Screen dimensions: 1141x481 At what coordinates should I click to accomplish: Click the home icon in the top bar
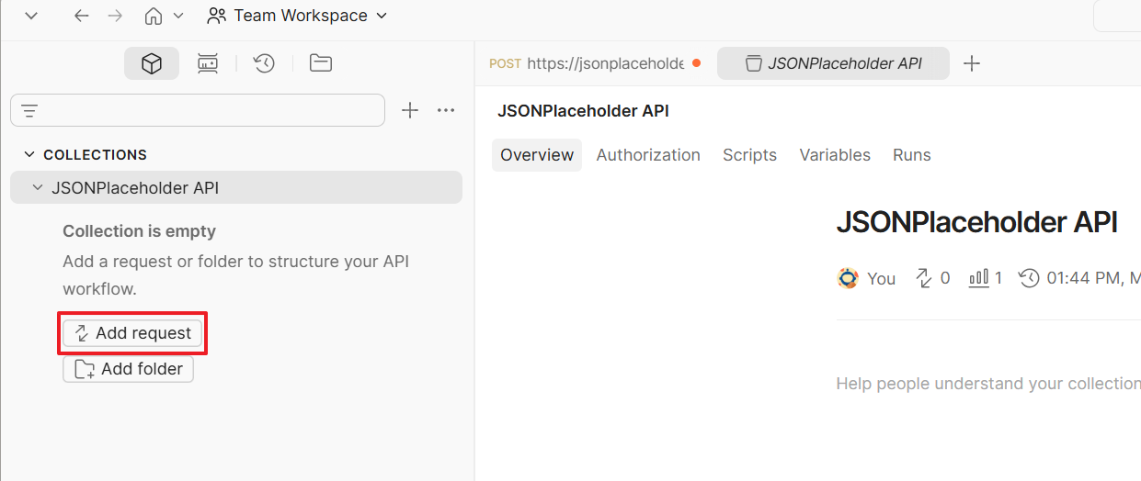[154, 16]
